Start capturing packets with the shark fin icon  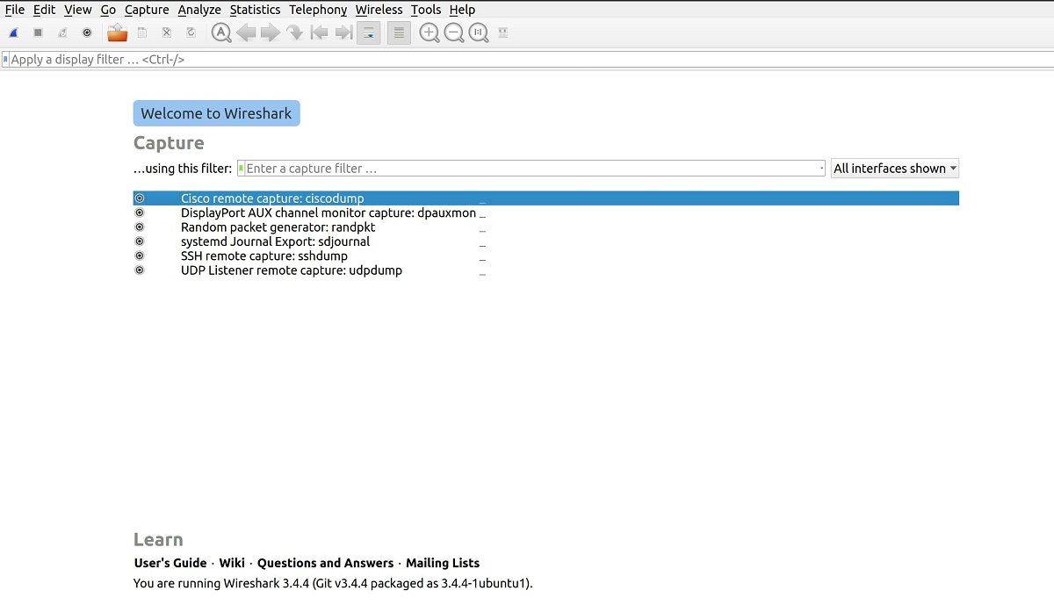pyautogui.click(x=13, y=33)
